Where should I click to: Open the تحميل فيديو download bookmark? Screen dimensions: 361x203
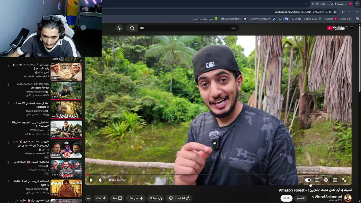(205, 19)
